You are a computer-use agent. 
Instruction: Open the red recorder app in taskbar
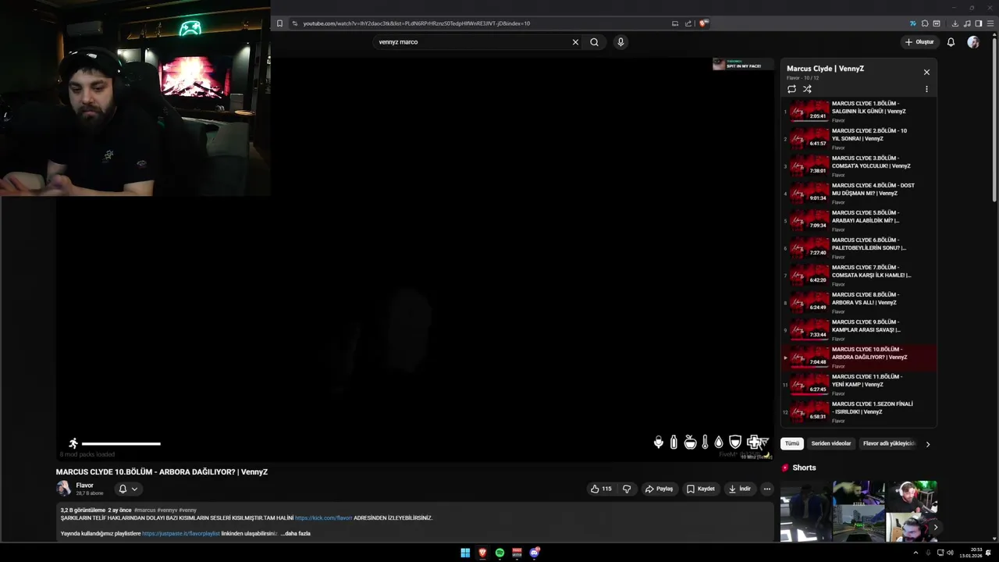(517, 553)
